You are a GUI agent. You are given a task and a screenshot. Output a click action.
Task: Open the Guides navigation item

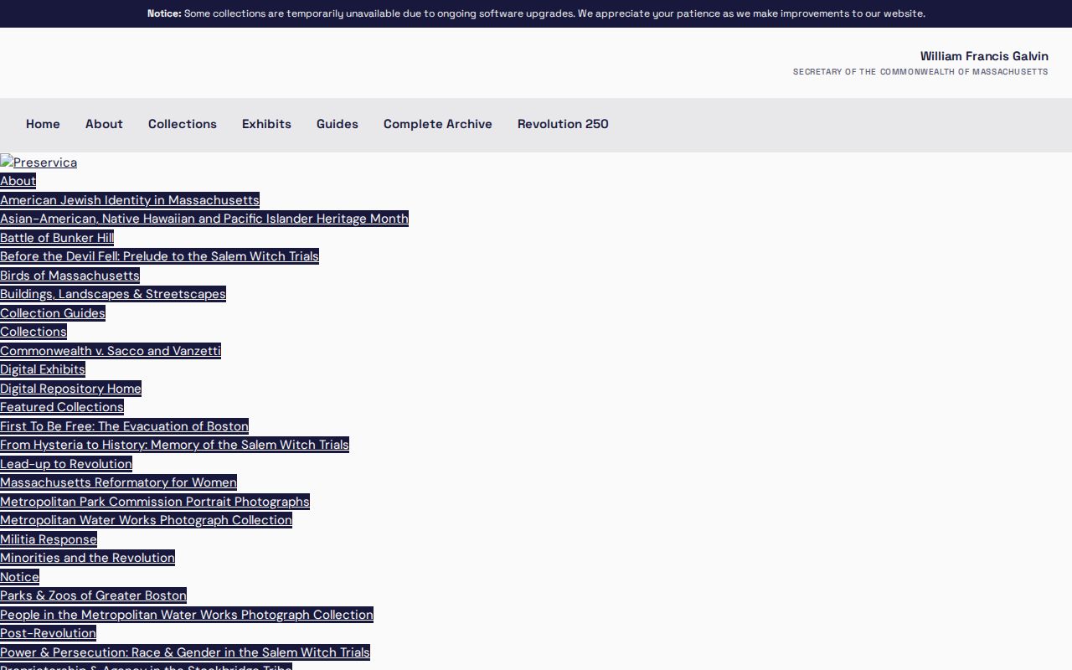pos(338,124)
